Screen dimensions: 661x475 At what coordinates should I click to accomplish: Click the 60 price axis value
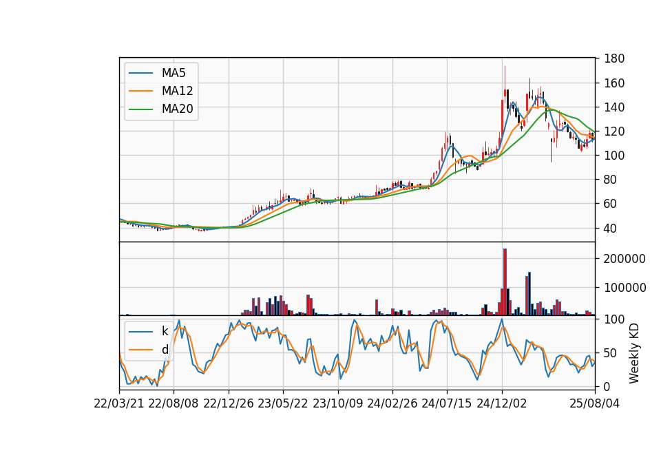pyautogui.click(x=611, y=204)
